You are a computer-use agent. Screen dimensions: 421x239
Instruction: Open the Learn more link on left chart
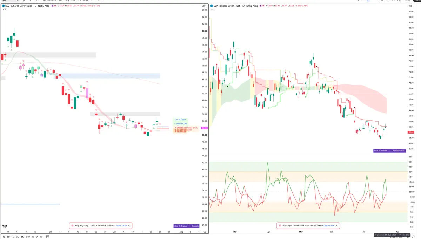(x=121, y=226)
